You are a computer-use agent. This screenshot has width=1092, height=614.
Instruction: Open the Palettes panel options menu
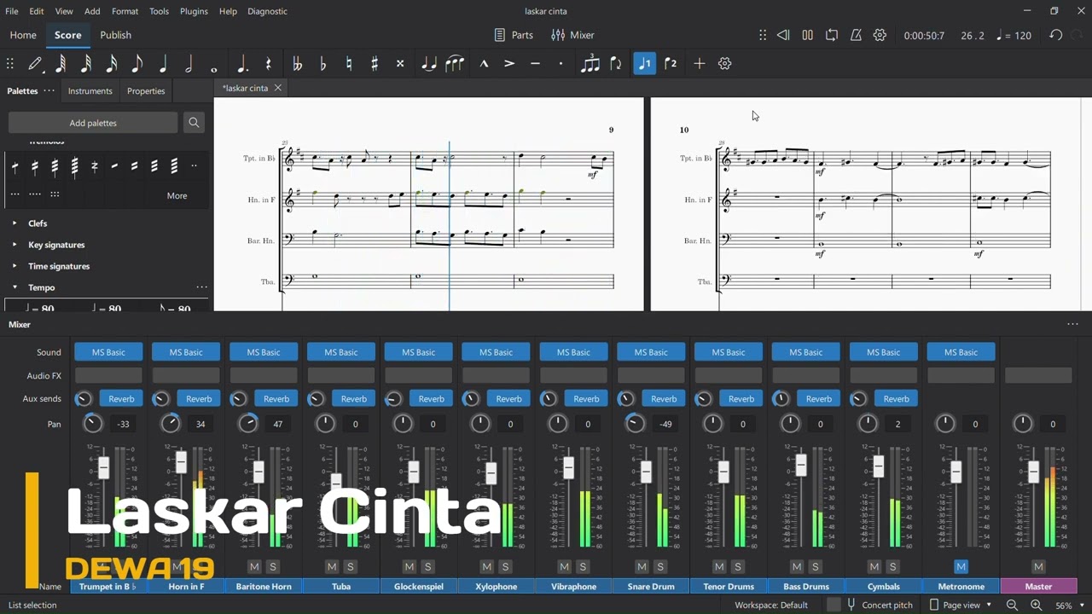point(49,90)
